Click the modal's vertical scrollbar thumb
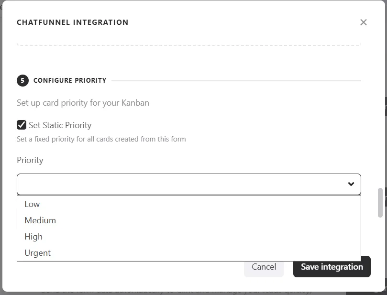 380,203
